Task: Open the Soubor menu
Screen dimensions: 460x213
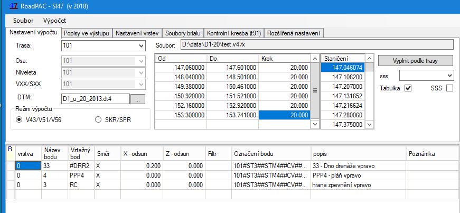Action: coord(23,21)
